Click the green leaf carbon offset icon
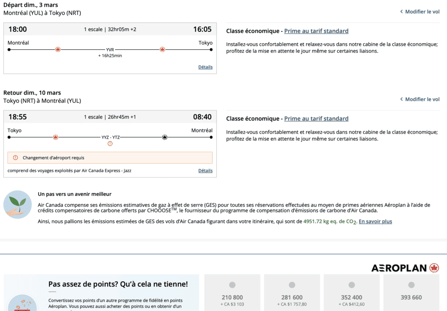447x311 pixels. click(x=17, y=205)
